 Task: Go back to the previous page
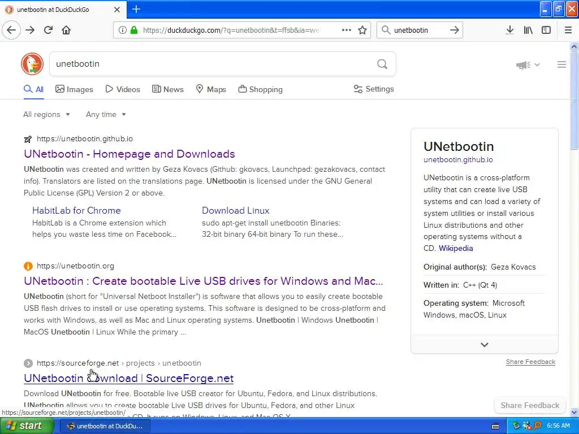click(x=11, y=30)
